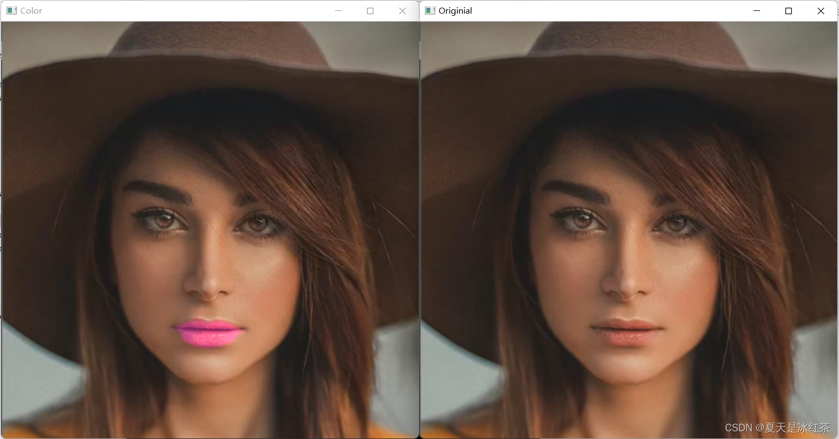
Task: Maximize the Originial window
Action: pos(789,11)
